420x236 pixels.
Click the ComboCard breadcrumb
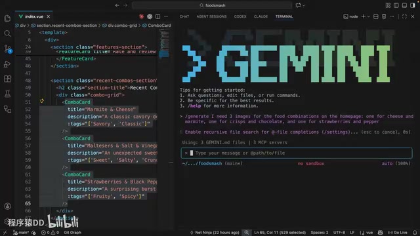coord(156,26)
